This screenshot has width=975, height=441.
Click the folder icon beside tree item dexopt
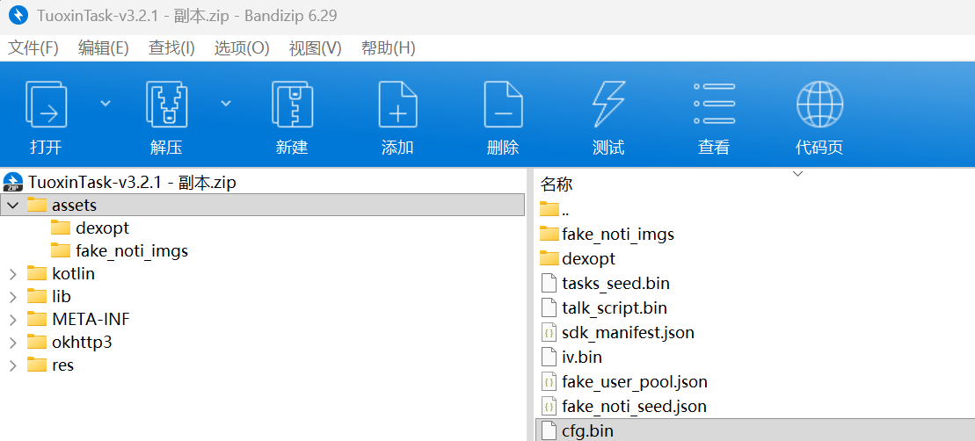(61, 228)
